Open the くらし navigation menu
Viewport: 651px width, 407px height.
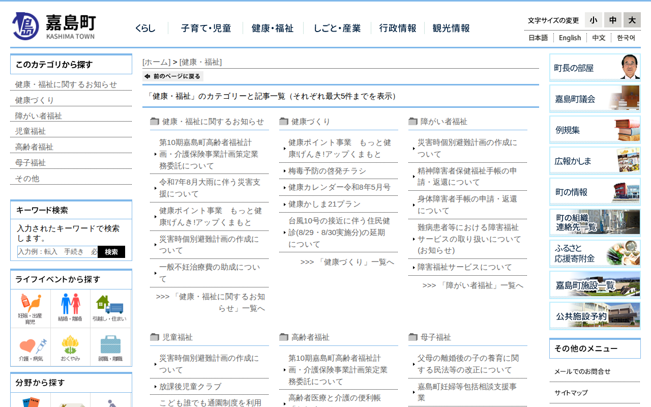pyautogui.click(x=145, y=28)
